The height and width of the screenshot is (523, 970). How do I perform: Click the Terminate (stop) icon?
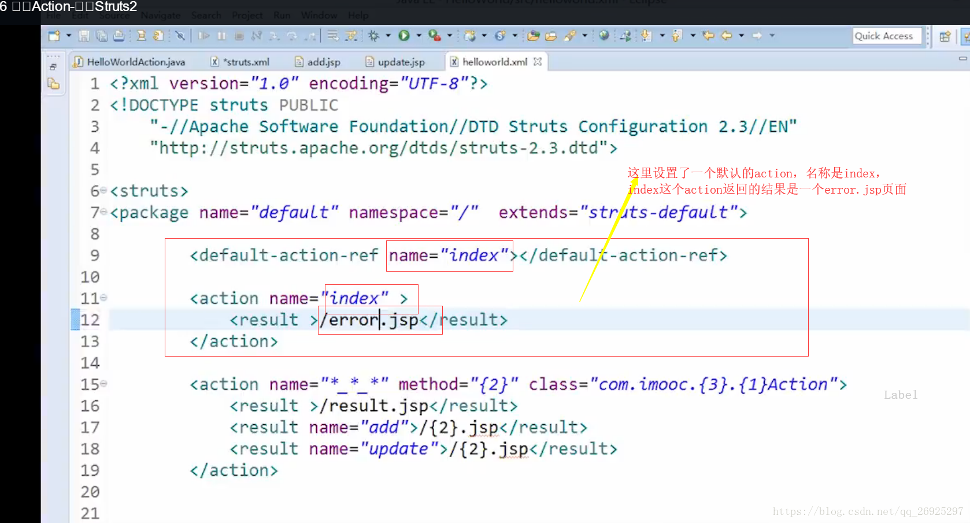[x=239, y=36]
